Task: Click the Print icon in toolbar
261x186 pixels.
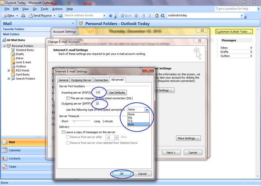Action: pyautogui.click(x=23, y=15)
